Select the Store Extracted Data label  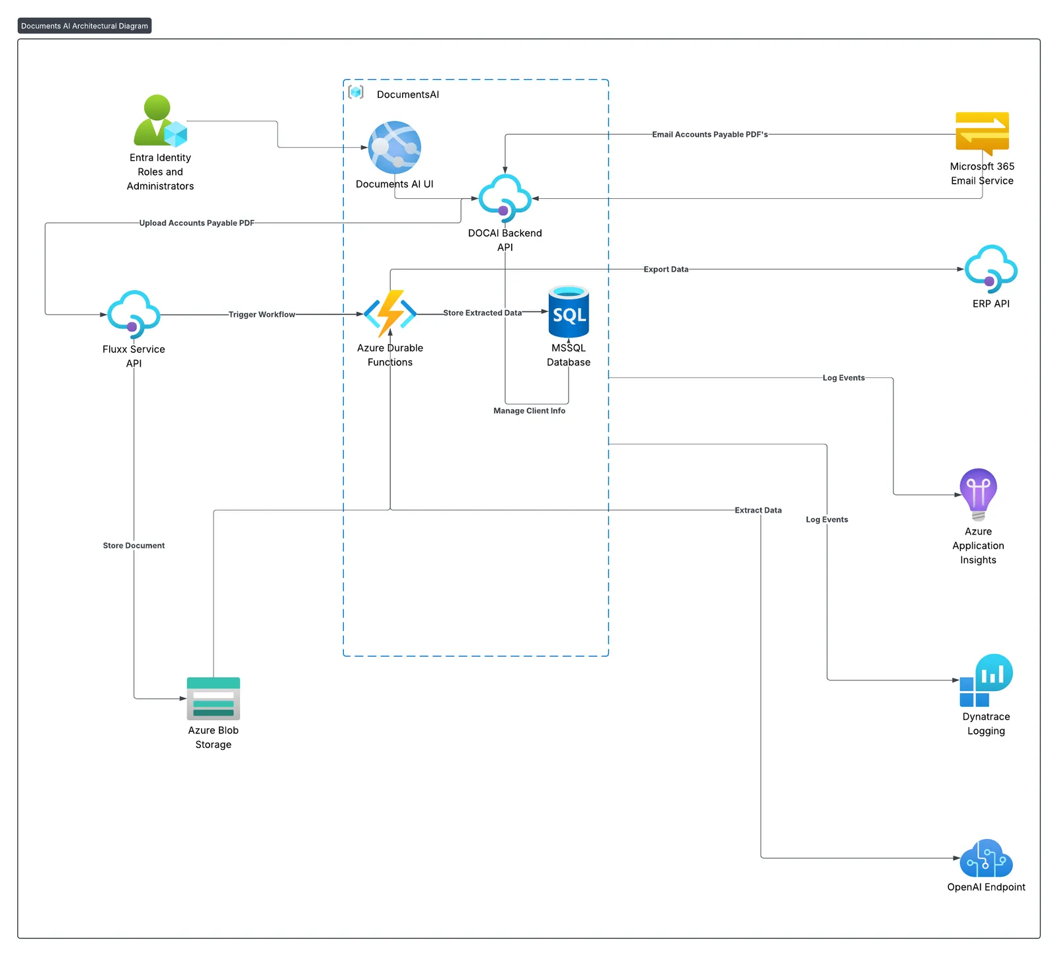pyautogui.click(x=482, y=313)
